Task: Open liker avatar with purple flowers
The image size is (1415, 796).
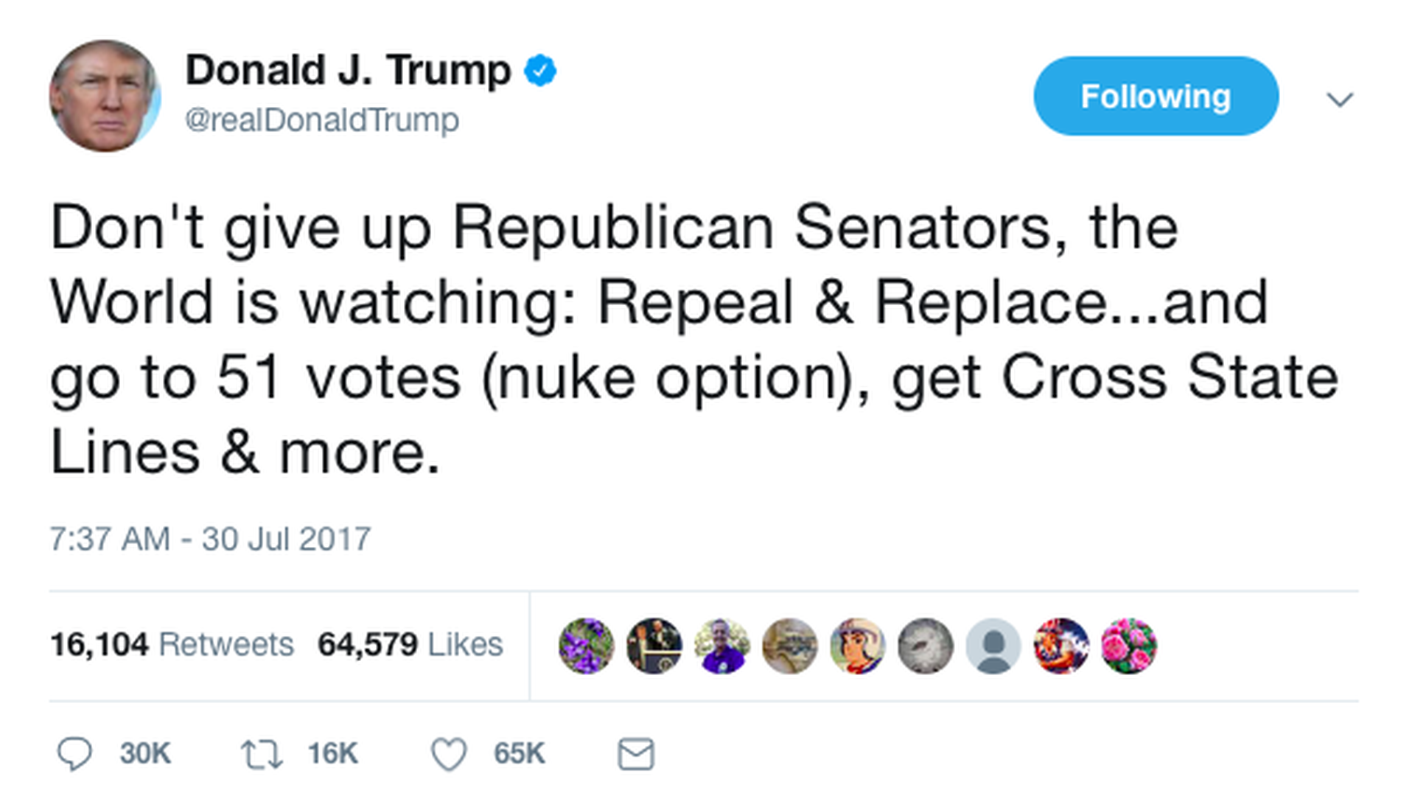Action: [586, 646]
